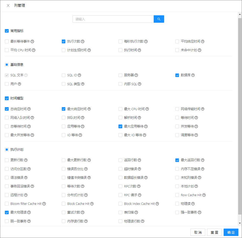Click the blue search magnifier button
The width and height of the screenshot is (242, 238).
159,19
